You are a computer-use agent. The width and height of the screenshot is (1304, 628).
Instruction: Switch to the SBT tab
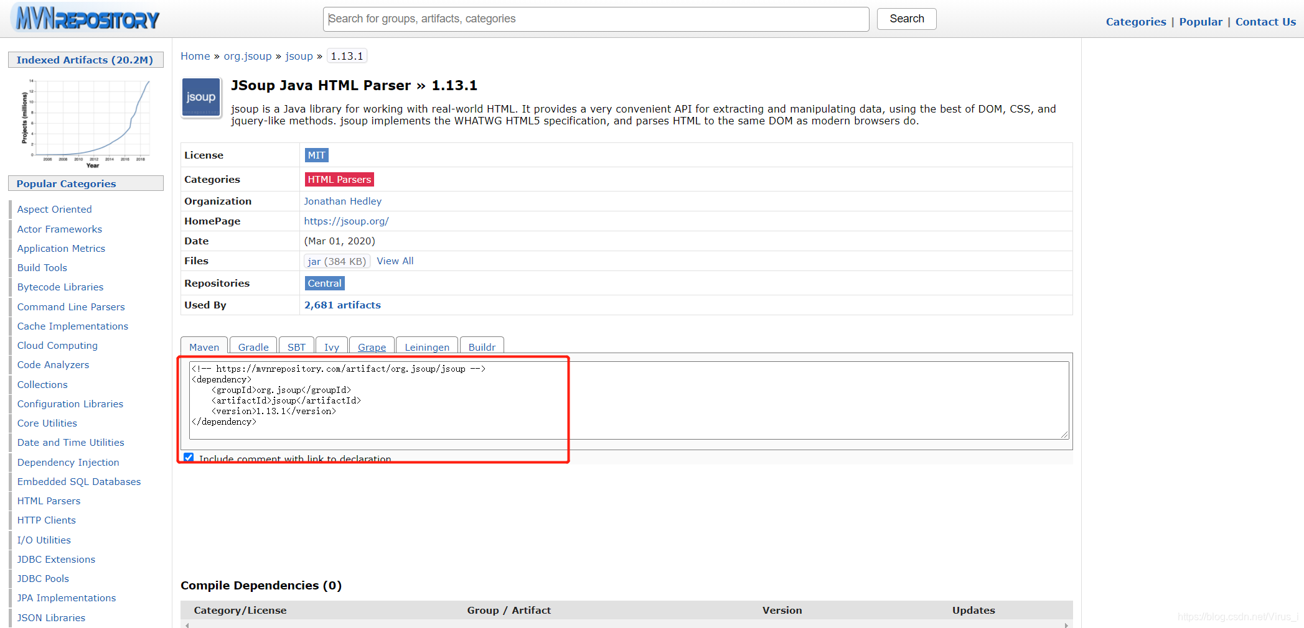click(296, 346)
